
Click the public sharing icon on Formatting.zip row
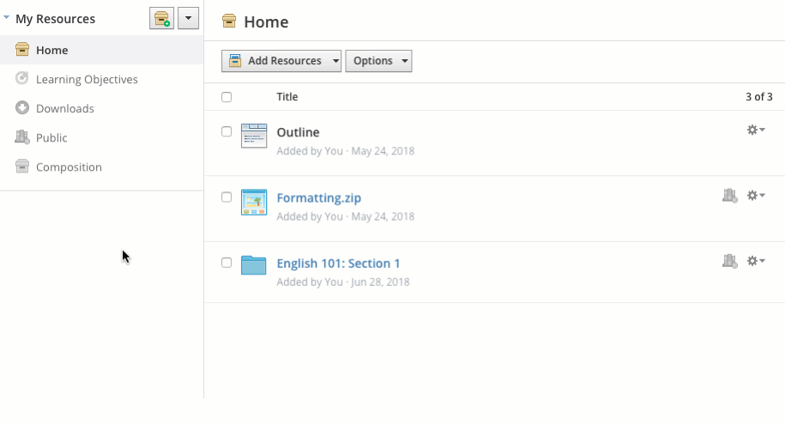pos(729,196)
